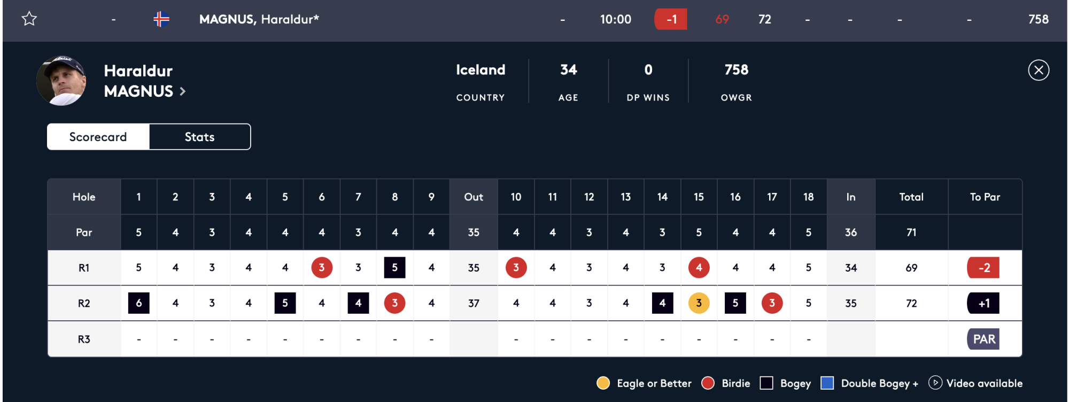Click the R1 birdie on hole 6

point(322,268)
